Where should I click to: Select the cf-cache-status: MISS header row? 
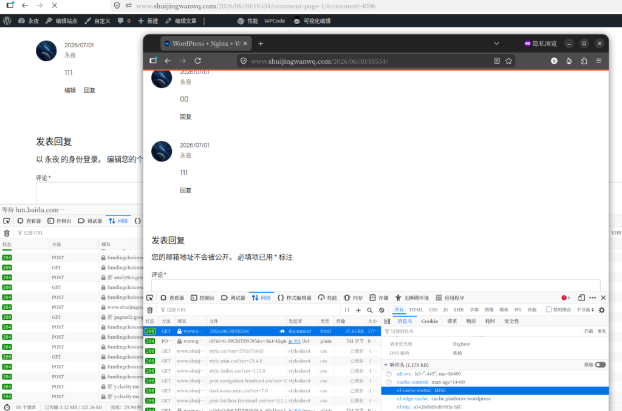[x=494, y=390]
